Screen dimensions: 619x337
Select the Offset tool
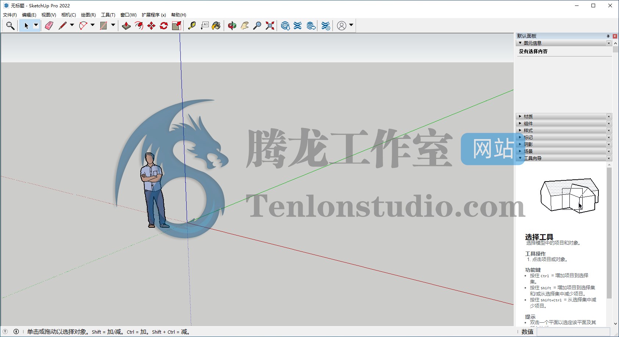click(139, 26)
